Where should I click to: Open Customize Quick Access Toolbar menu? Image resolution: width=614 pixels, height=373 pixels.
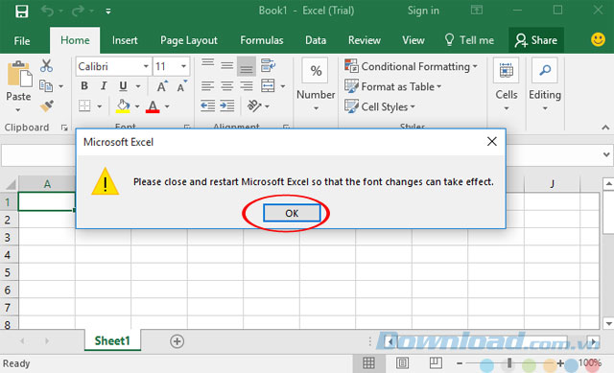[108, 12]
